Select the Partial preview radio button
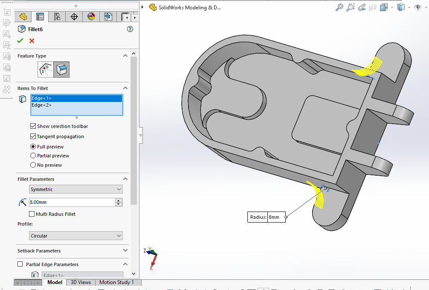 tap(33, 156)
